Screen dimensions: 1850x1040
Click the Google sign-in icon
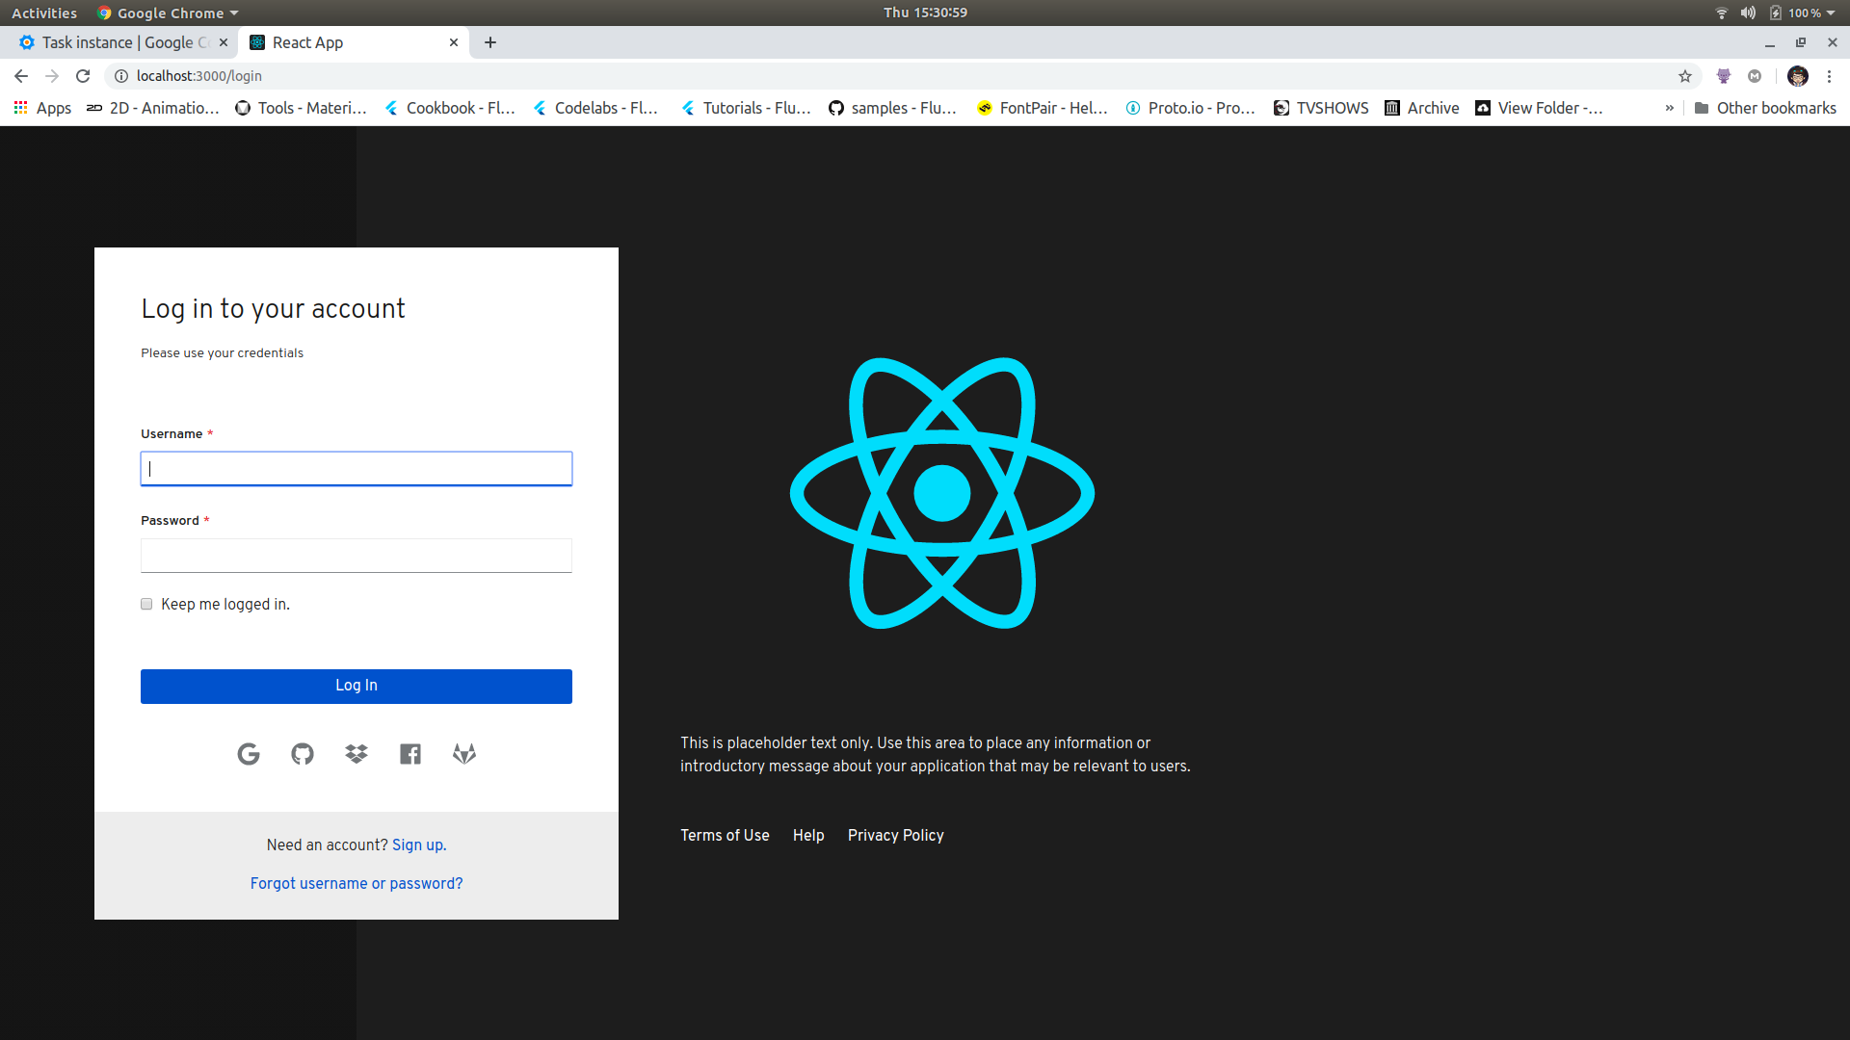[249, 754]
